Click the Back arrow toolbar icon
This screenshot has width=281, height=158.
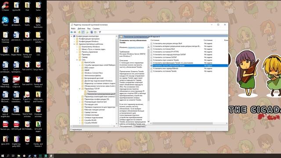click(72, 32)
